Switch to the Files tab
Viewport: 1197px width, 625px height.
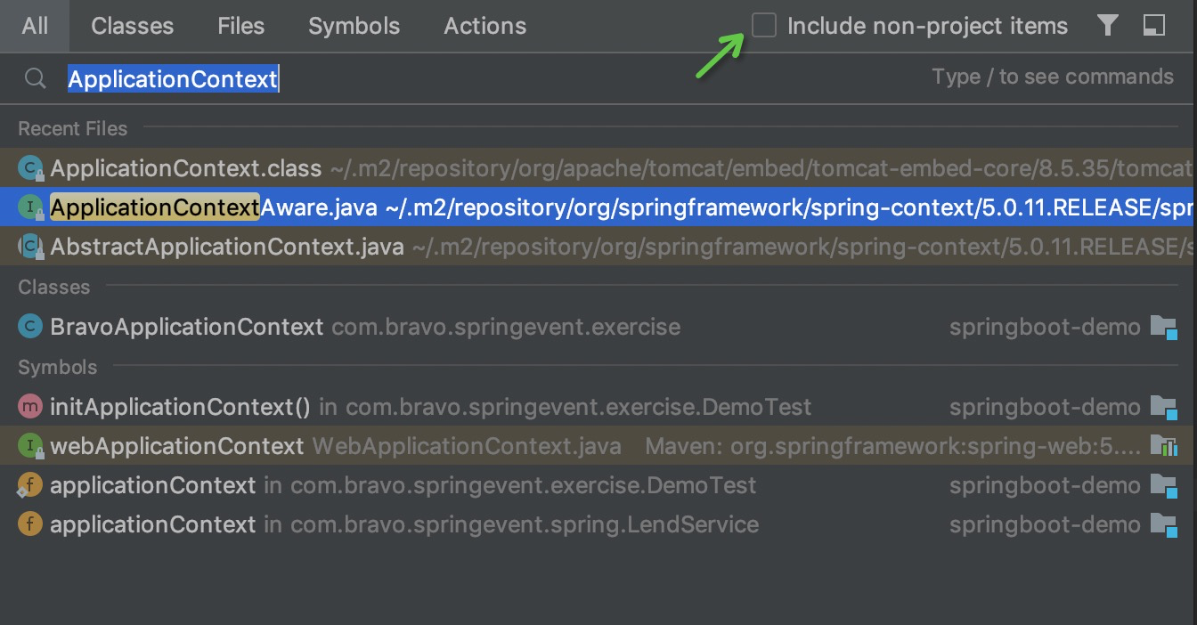point(240,26)
